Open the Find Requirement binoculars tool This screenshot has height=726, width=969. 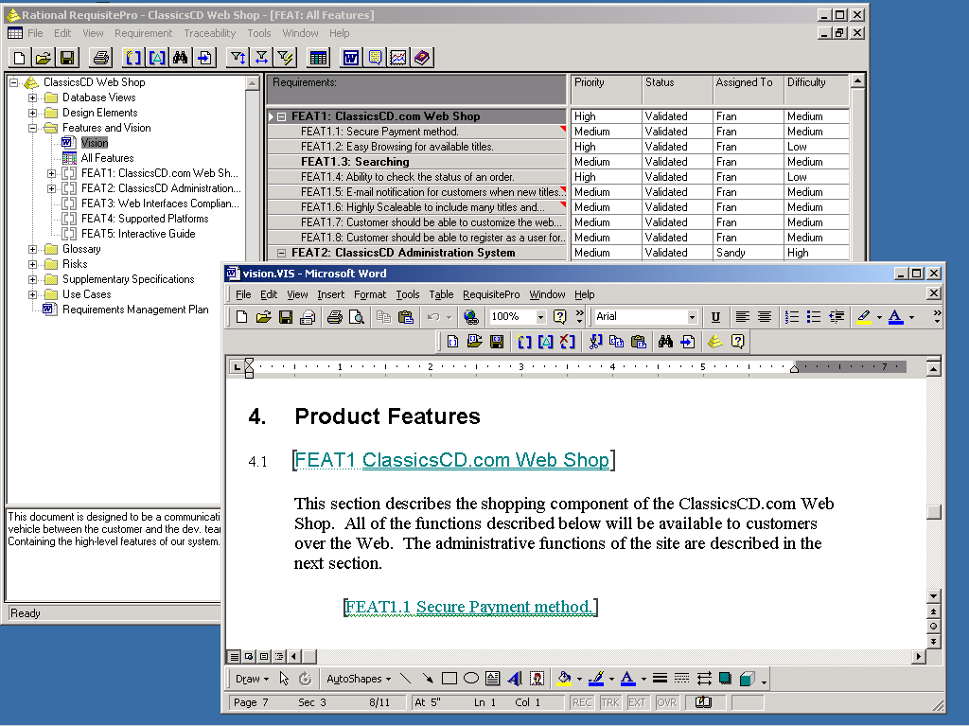(x=181, y=57)
